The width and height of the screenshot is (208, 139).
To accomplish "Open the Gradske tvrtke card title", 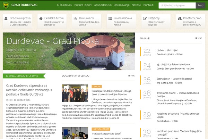I will (54, 18).
